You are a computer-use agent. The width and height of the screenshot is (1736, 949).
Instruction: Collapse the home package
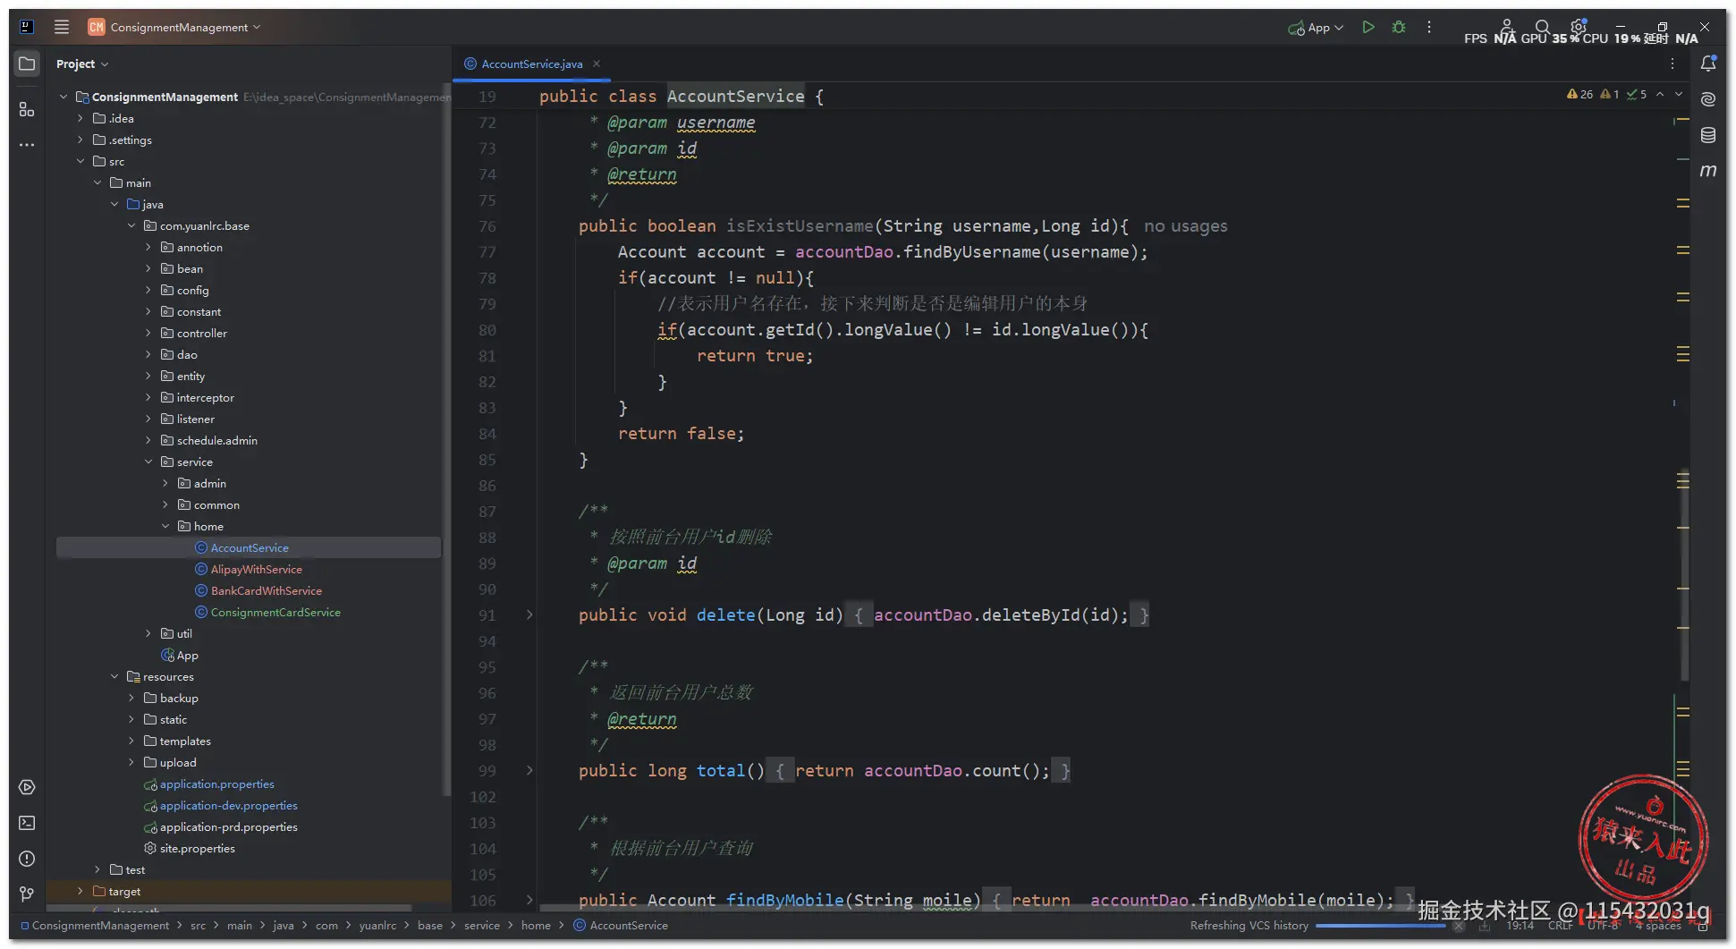pyautogui.click(x=165, y=526)
